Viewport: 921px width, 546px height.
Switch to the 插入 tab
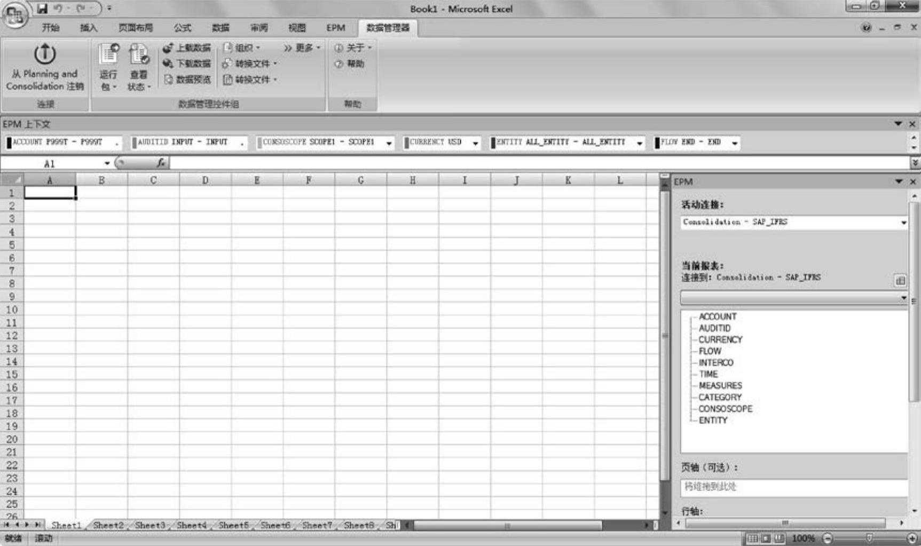[89, 28]
